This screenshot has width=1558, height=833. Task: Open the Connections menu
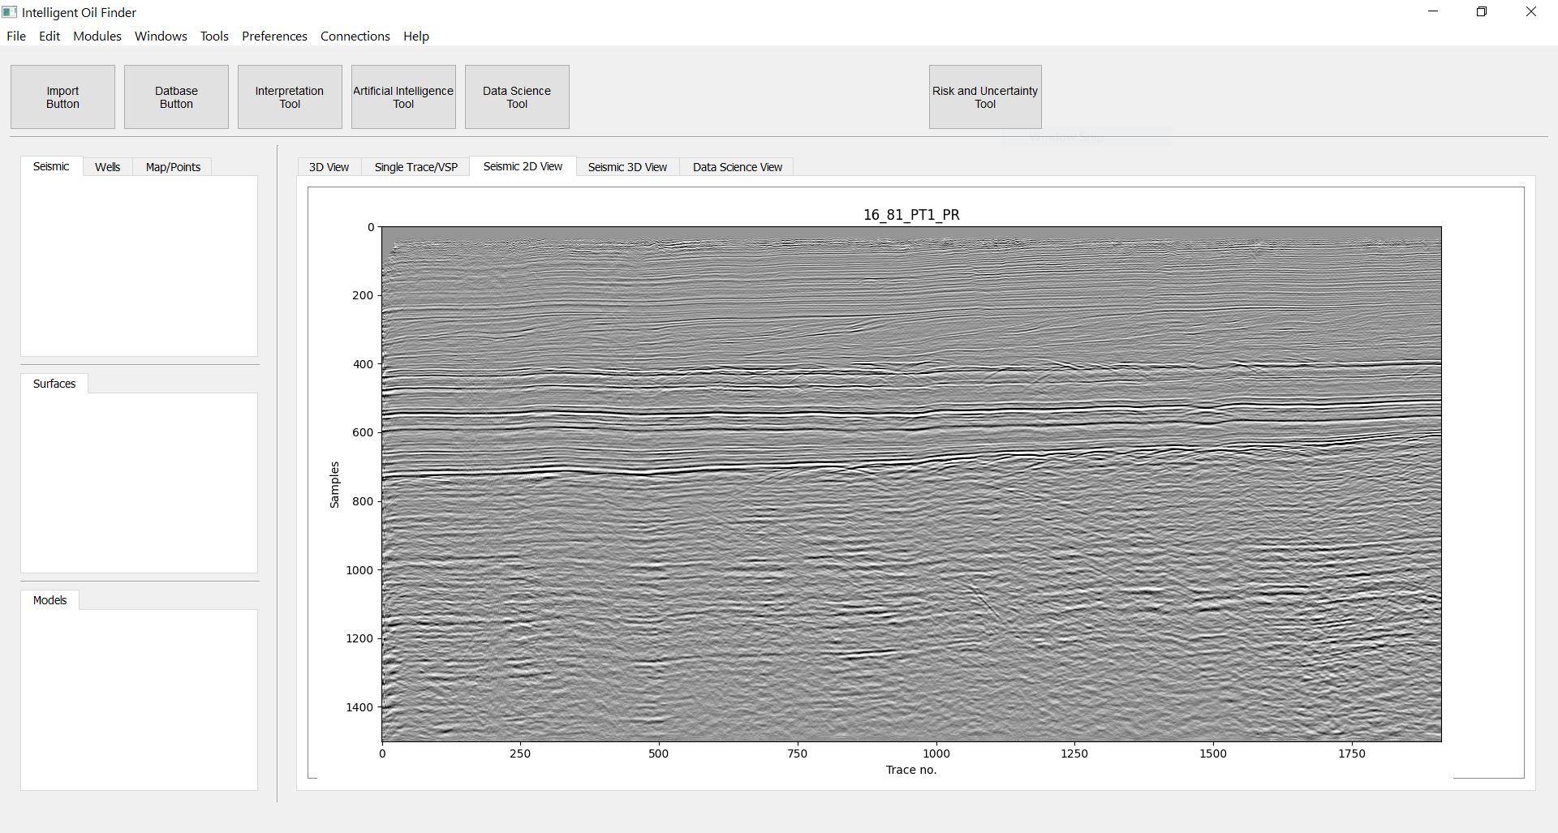coord(355,36)
